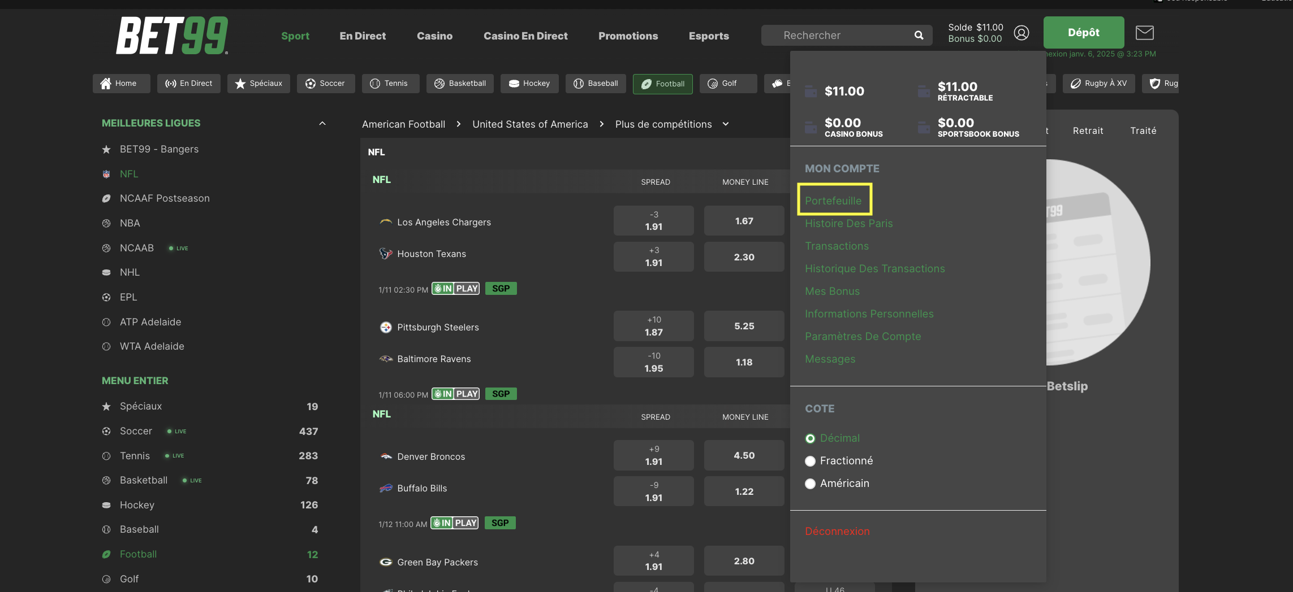This screenshot has height=592, width=1293.
Task: Select Football sport chip
Action: [663, 84]
